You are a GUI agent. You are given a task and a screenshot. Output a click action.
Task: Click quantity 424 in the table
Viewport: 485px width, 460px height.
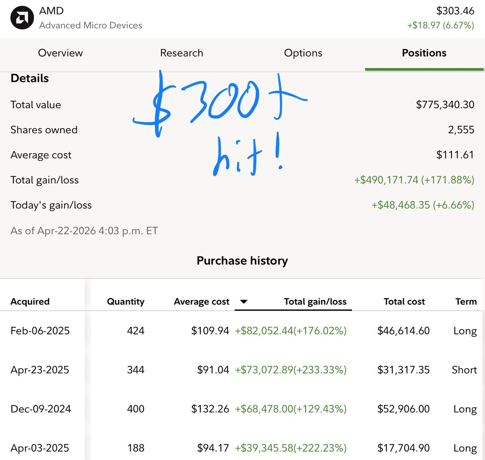tap(135, 331)
